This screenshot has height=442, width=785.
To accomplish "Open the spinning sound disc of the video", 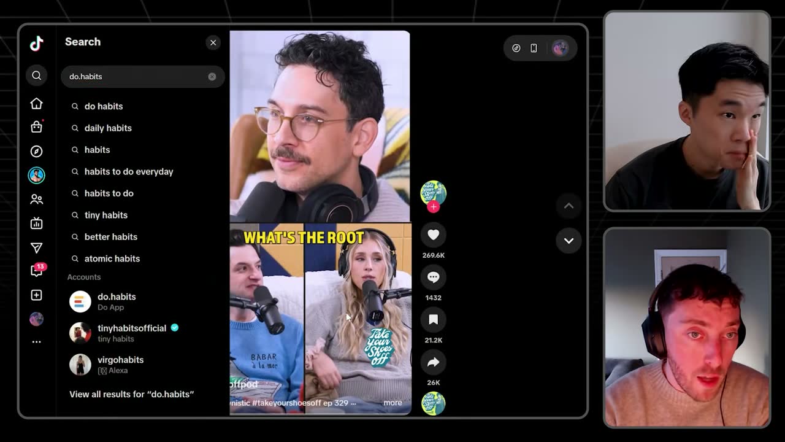I will click(x=433, y=403).
